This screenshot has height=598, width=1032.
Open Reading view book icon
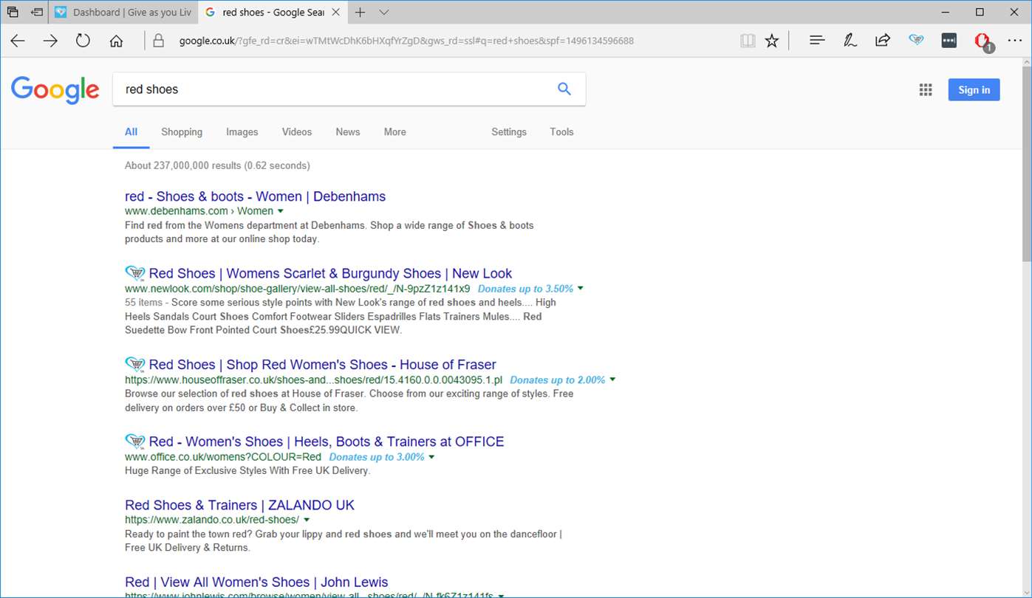748,41
